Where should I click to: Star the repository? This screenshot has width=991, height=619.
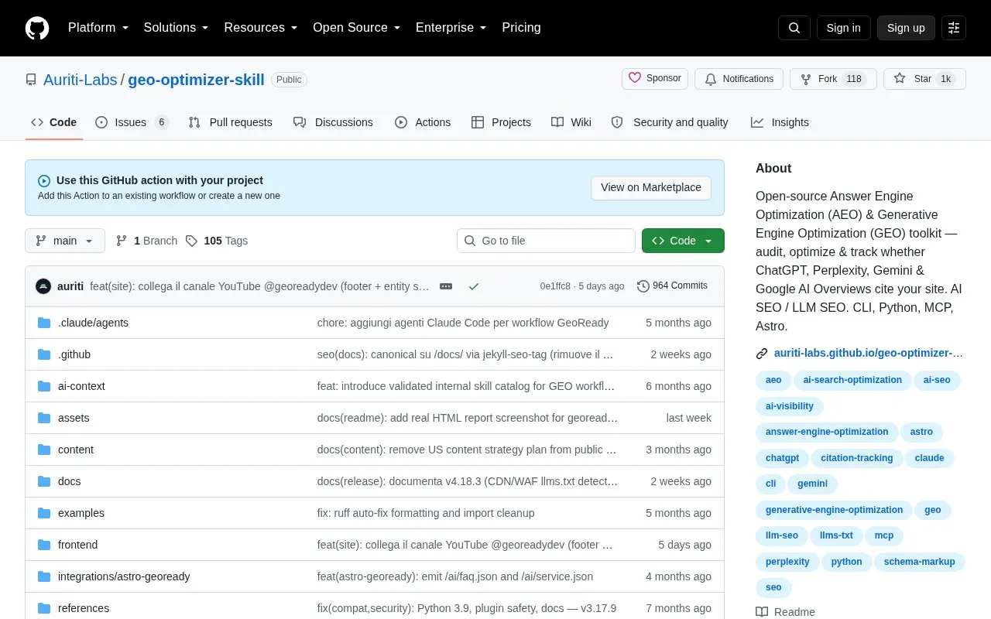click(x=924, y=79)
